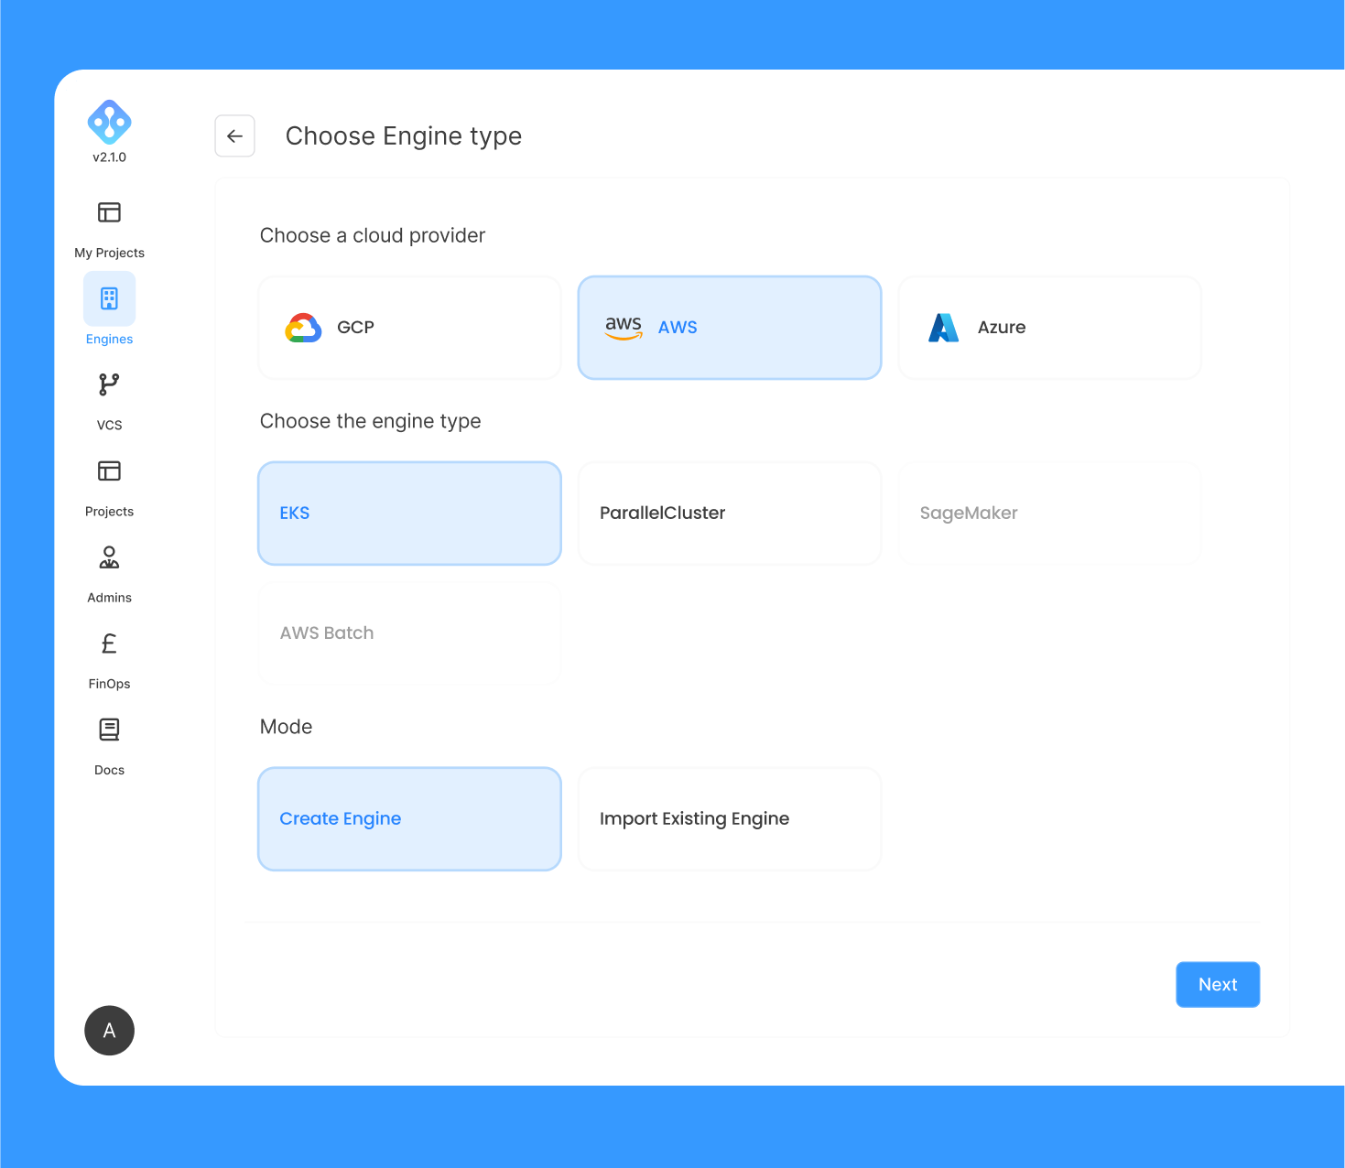This screenshot has height=1168, width=1345.
Task: Click the Google Cloud logo
Action: (303, 328)
